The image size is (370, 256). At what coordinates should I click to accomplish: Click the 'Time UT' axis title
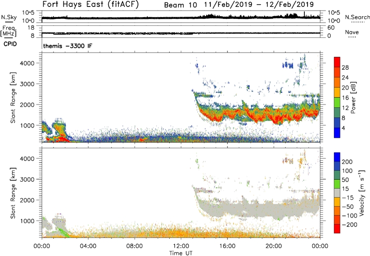181,253
